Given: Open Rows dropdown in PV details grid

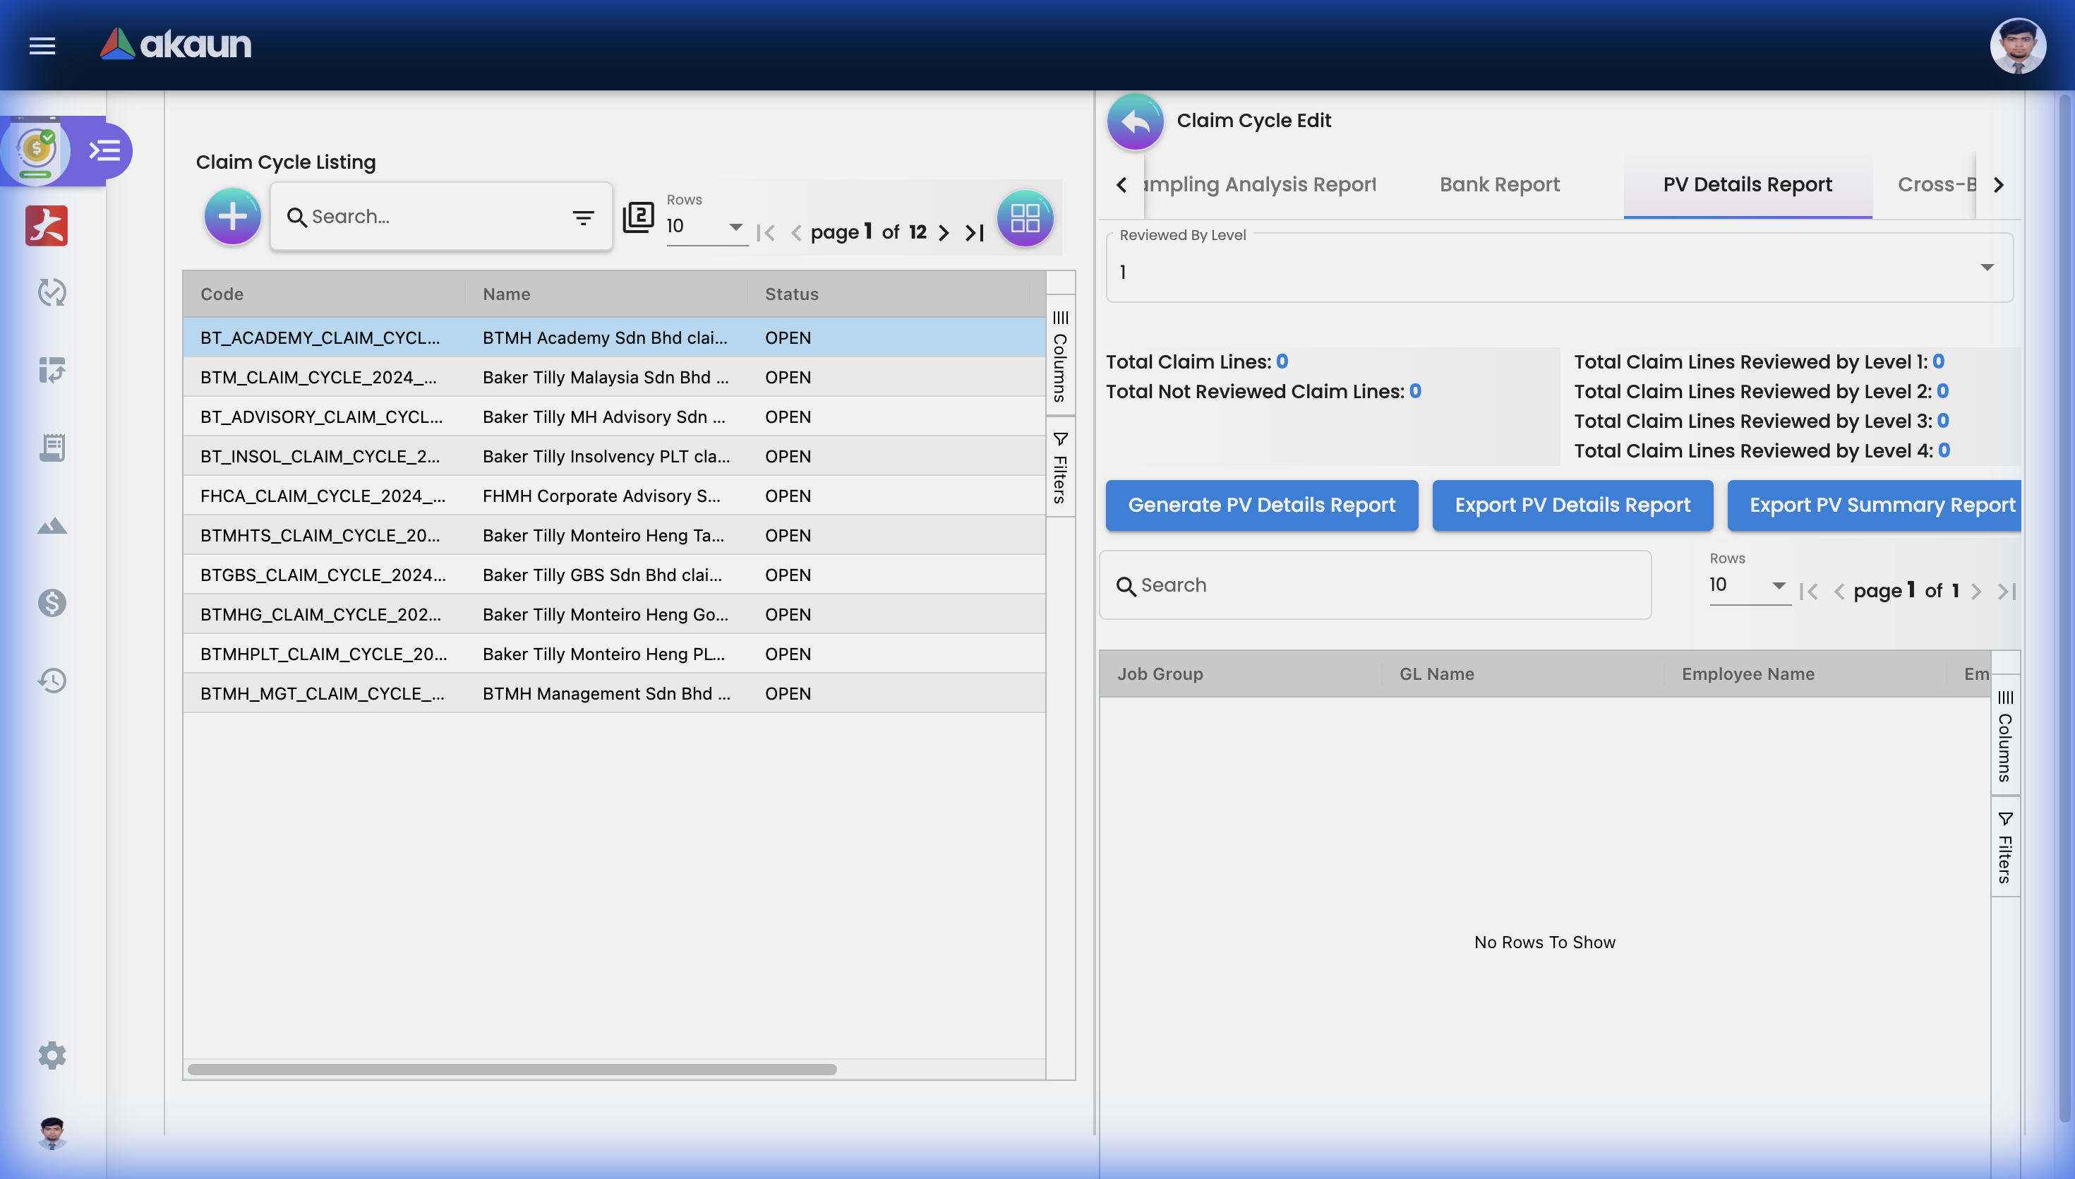Looking at the screenshot, I should [x=1748, y=585].
